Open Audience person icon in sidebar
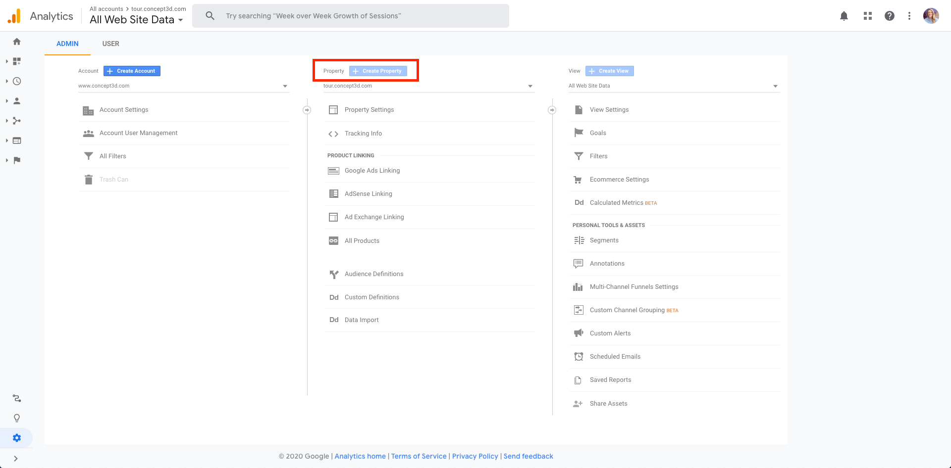This screenshot has width=951, height=468. 17,101
